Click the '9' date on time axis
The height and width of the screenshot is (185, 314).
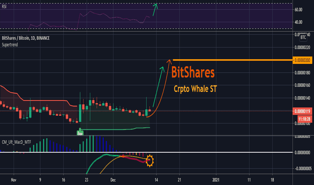40,180
